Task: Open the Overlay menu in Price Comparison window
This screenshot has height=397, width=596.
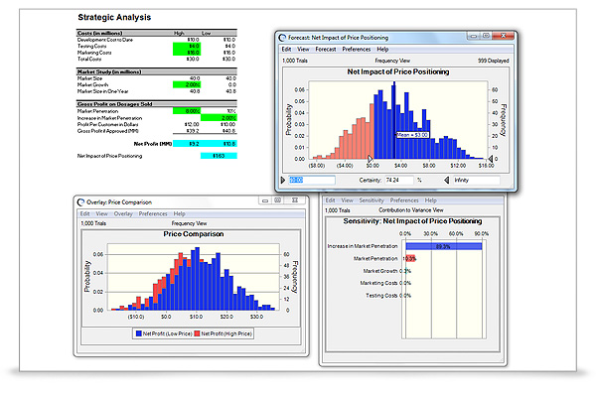Action: 123,213
